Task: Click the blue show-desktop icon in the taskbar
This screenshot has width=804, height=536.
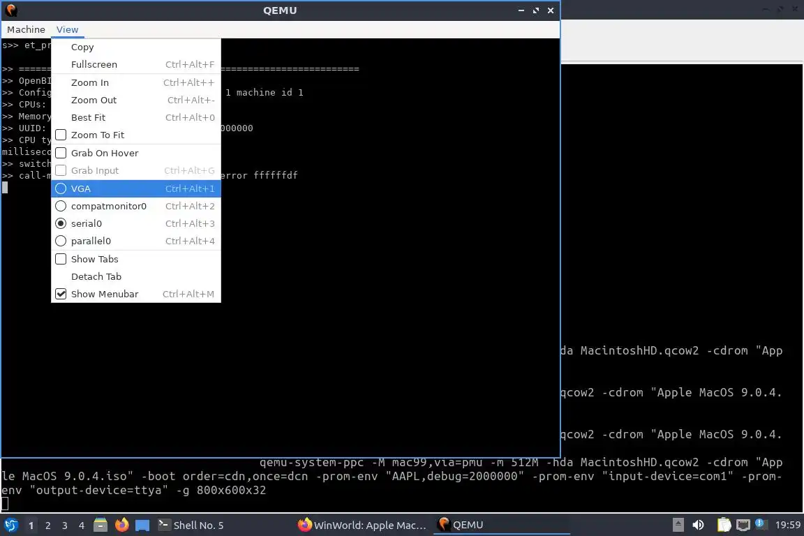Action: pos(142,526)
